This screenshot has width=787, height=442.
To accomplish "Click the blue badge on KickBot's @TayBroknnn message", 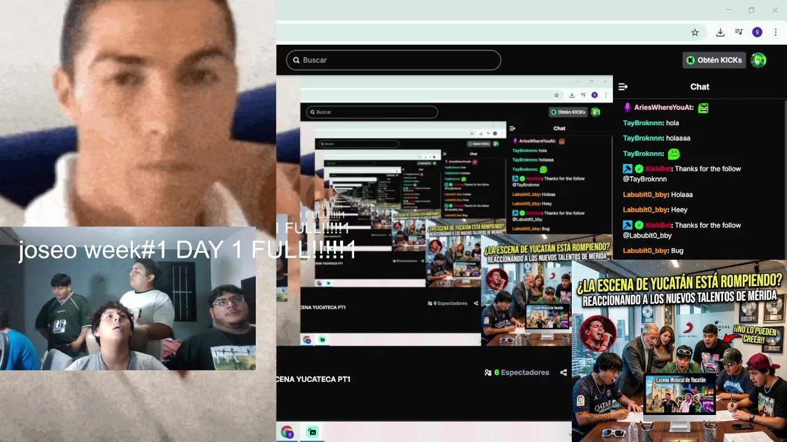I will point(628,169).
